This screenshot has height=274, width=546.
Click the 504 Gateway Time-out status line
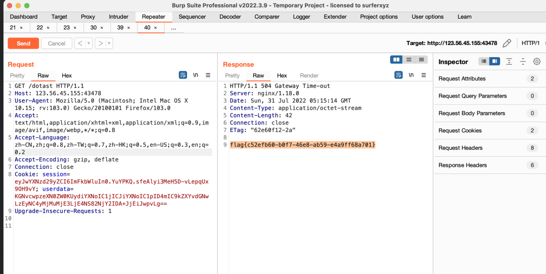click(x=280, y=86)
